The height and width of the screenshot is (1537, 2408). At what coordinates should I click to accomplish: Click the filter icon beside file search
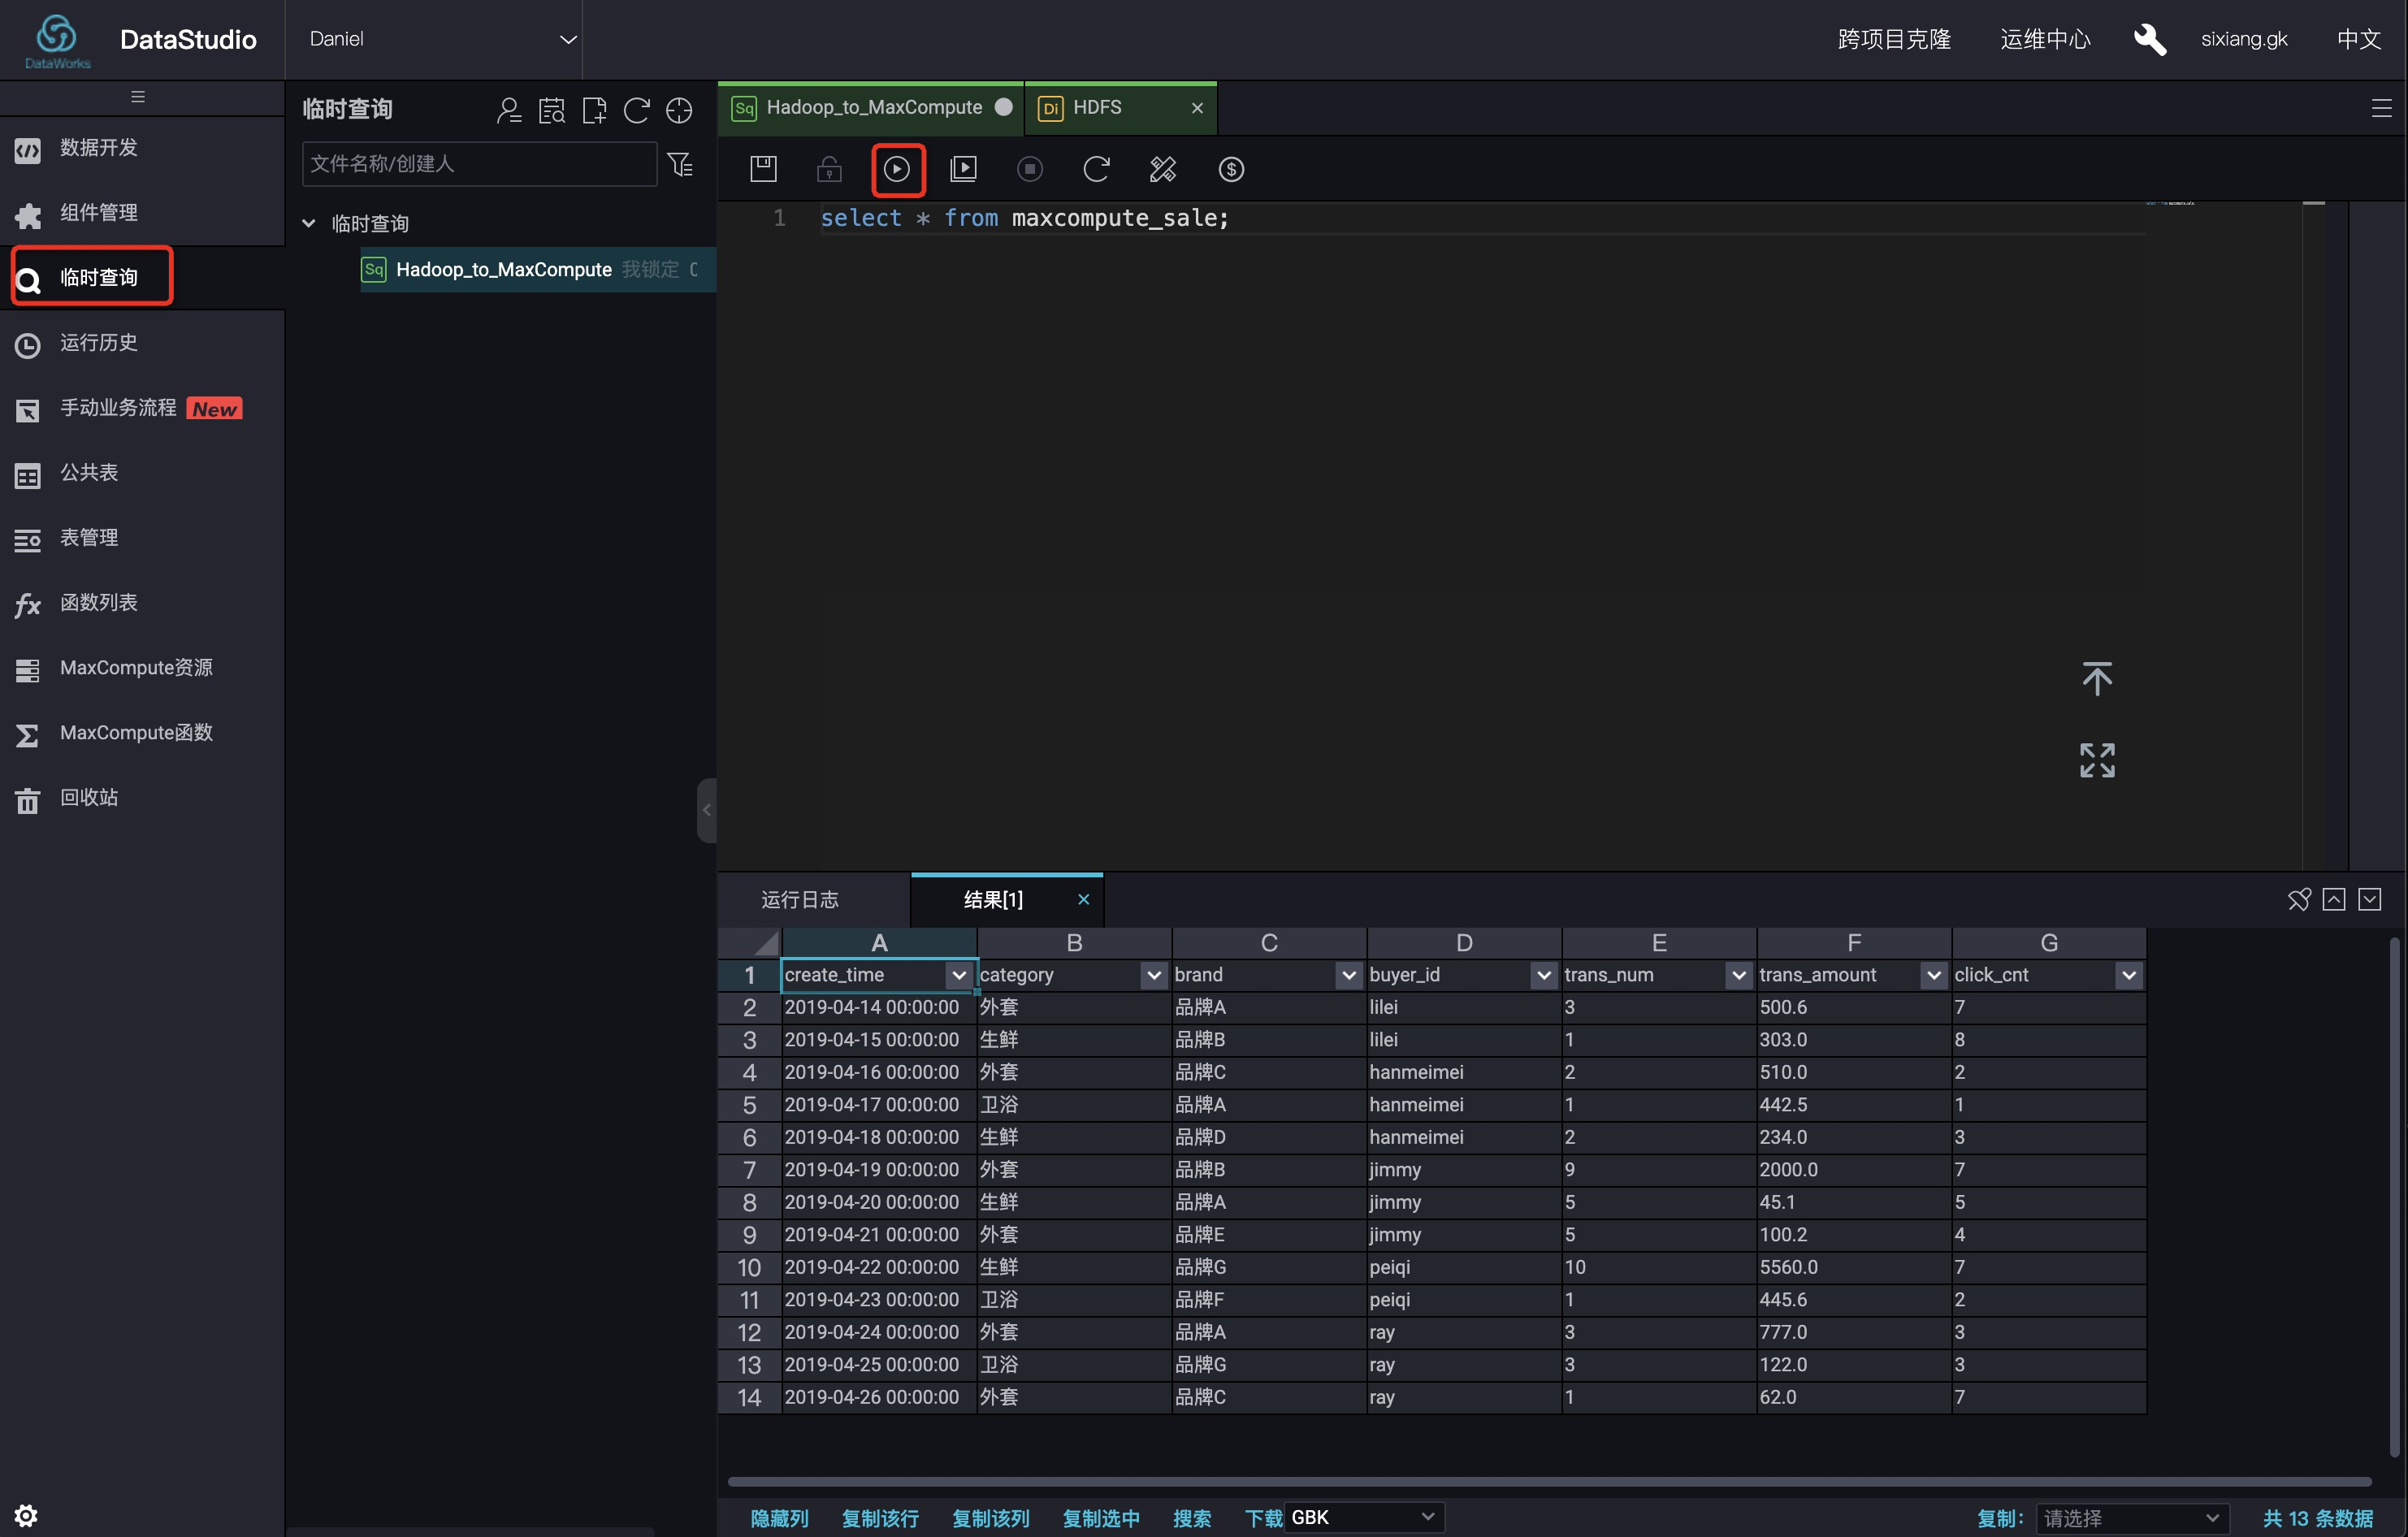coord(680,164)
